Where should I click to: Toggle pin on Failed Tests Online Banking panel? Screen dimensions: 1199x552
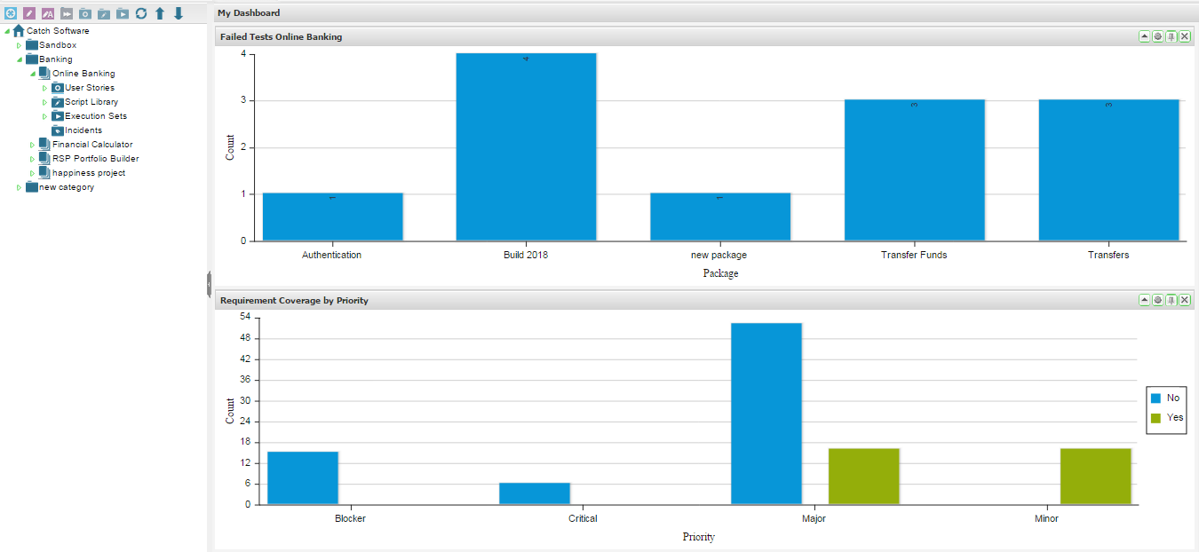coord(1171,36)
